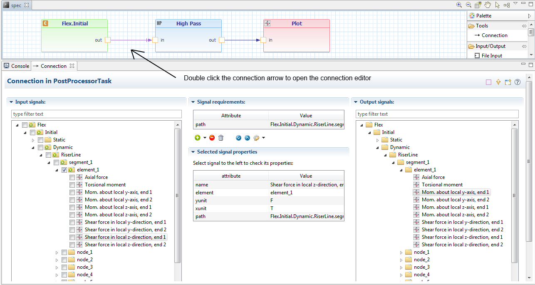Select the Connection tool in the palette
Image resolution: width=535 pixels, height=285 pixels.
pyautogui.click(x=494, y=35)
